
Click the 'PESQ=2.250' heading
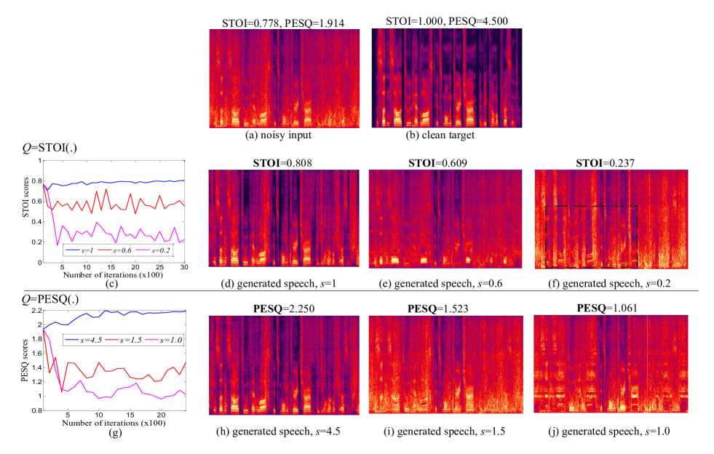tap(284, 308)
